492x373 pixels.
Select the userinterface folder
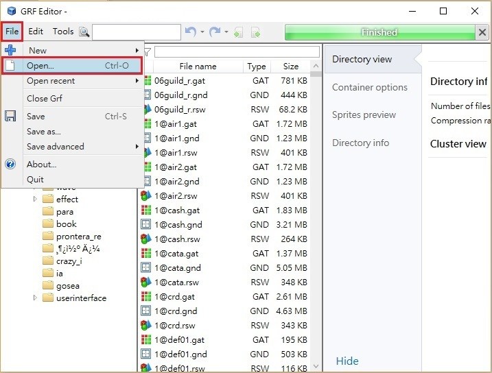tap(81, 298)
